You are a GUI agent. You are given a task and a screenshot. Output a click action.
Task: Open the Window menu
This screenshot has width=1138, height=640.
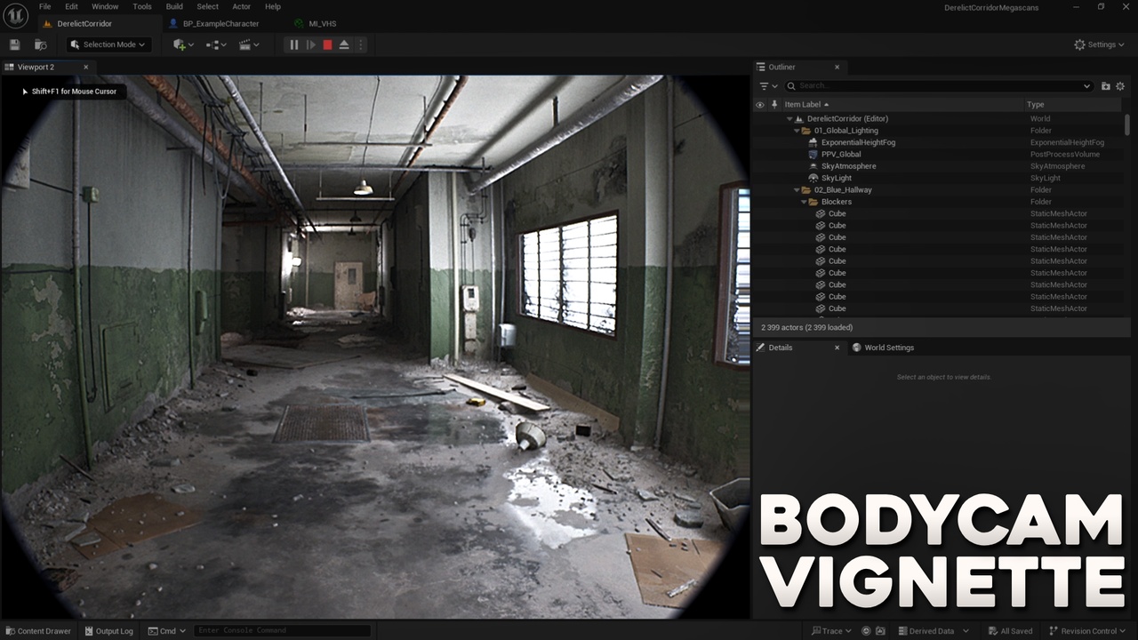(x=105, y=6)
